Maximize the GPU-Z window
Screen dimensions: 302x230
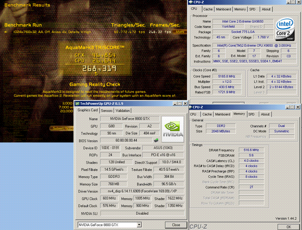(180, 104)
